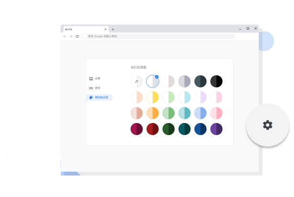The height and width of the screenshot is (197, 294).
Task: Click the large settings gear icon
Action: (267, 125)
